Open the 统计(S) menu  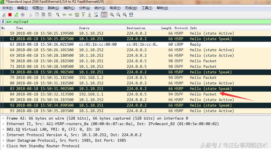[x=100, y=8]
